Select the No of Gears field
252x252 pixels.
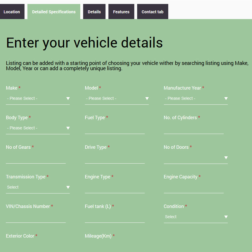[36, 158]
